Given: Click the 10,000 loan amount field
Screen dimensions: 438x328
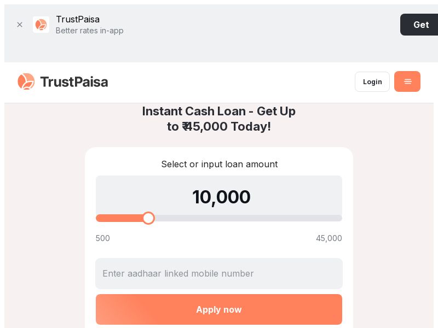Looking at the screenshot, I should click(221, 197).
